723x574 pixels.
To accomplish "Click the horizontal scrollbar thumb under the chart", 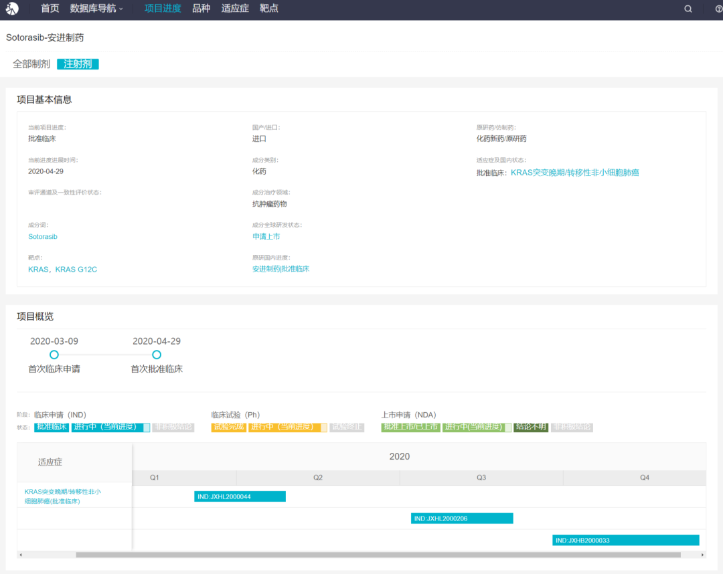I will click(378, 555).
